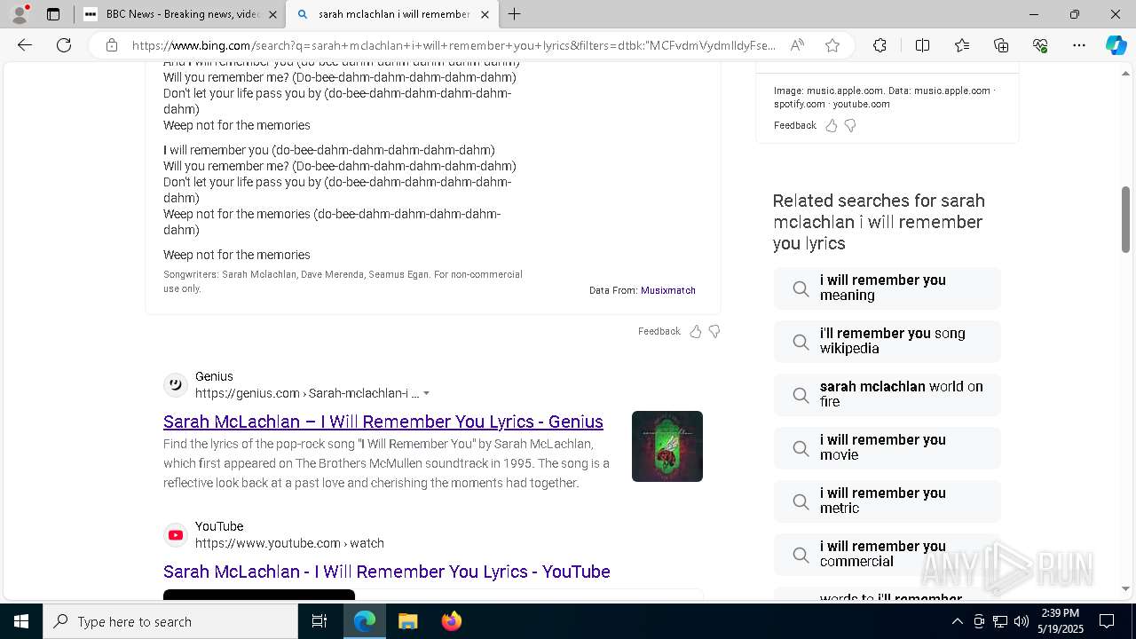View site information lock icon

coord(112,45)
